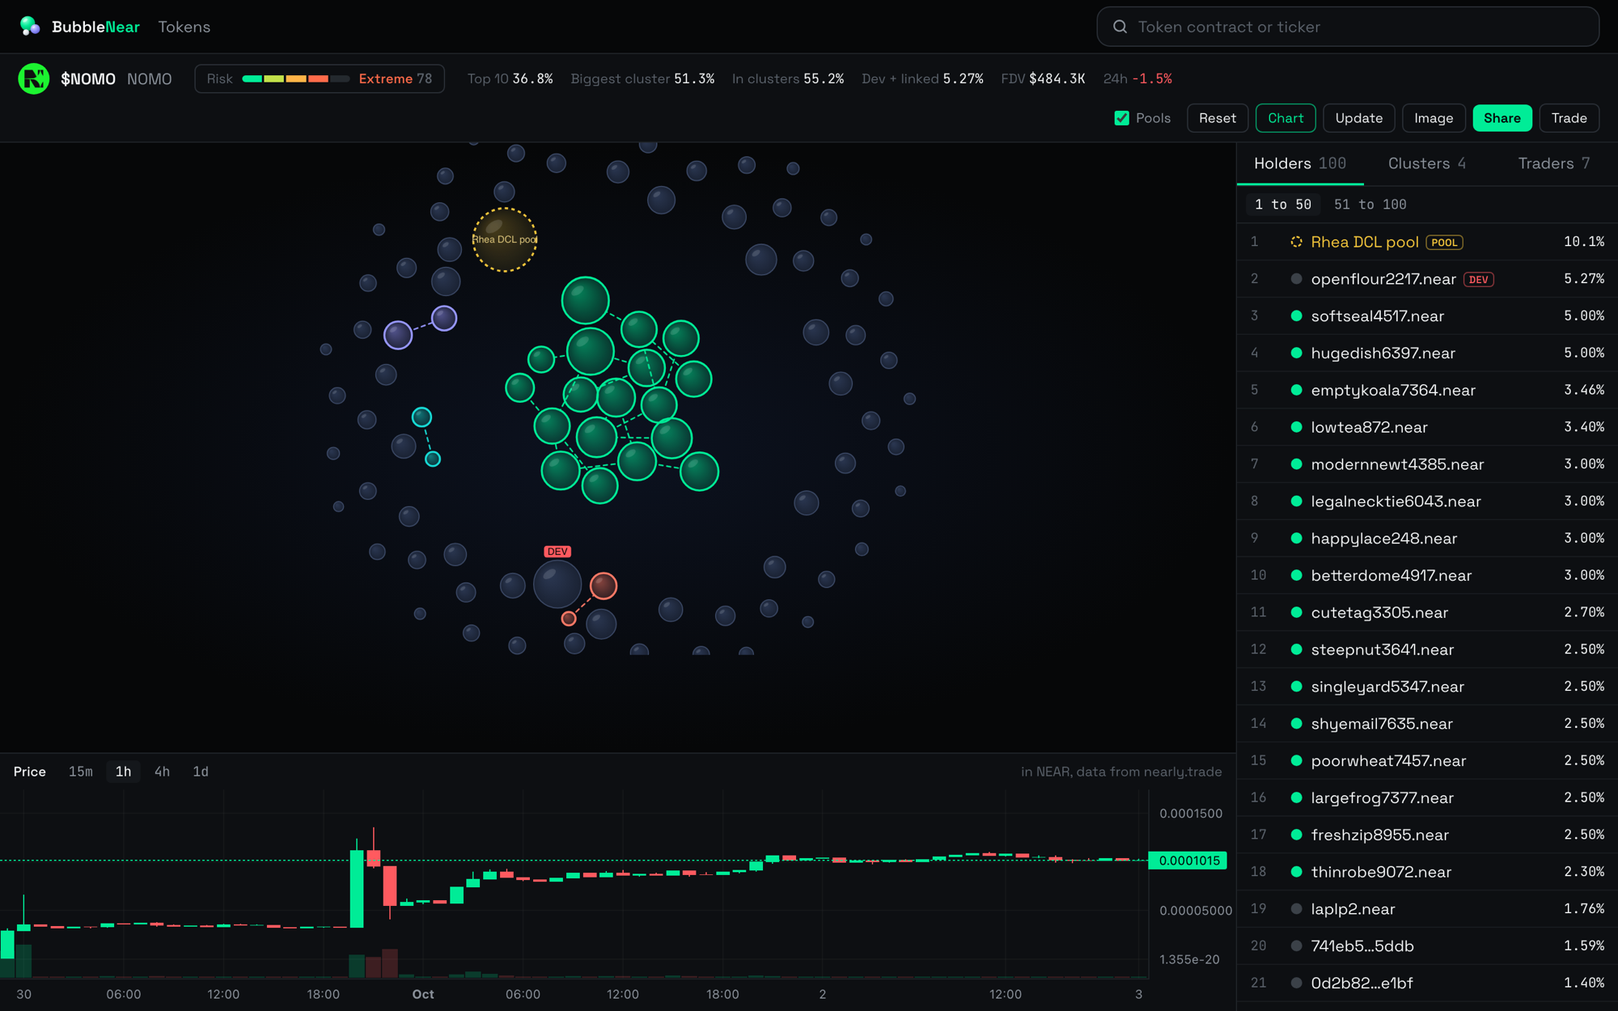The width and height of the screenshot is (1618, 1011).
Task: Select holder hugedish6397.near
Action: (x=1427, y=353)
